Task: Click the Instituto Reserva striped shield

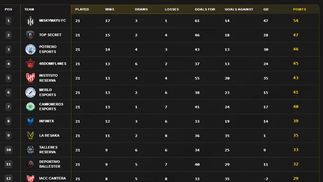Action: tap(30, 78)
